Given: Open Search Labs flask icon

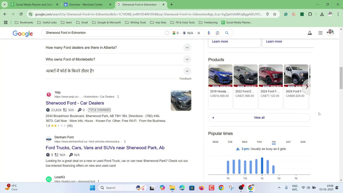Looking at the screenshot, I should point(310,33).
